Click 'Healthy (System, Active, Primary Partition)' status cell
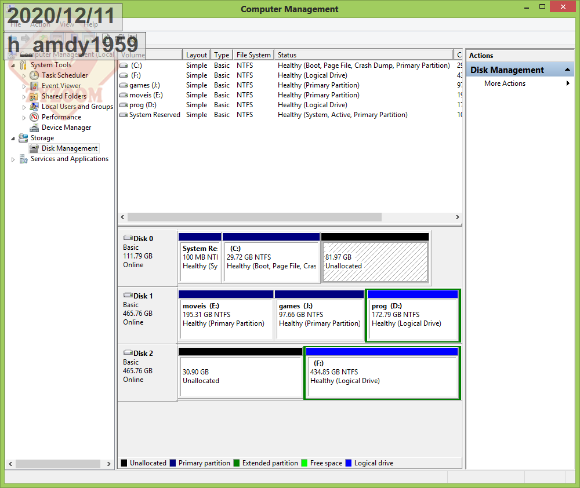The width and height of the screenshot is (580, 488). click(343, 115)
